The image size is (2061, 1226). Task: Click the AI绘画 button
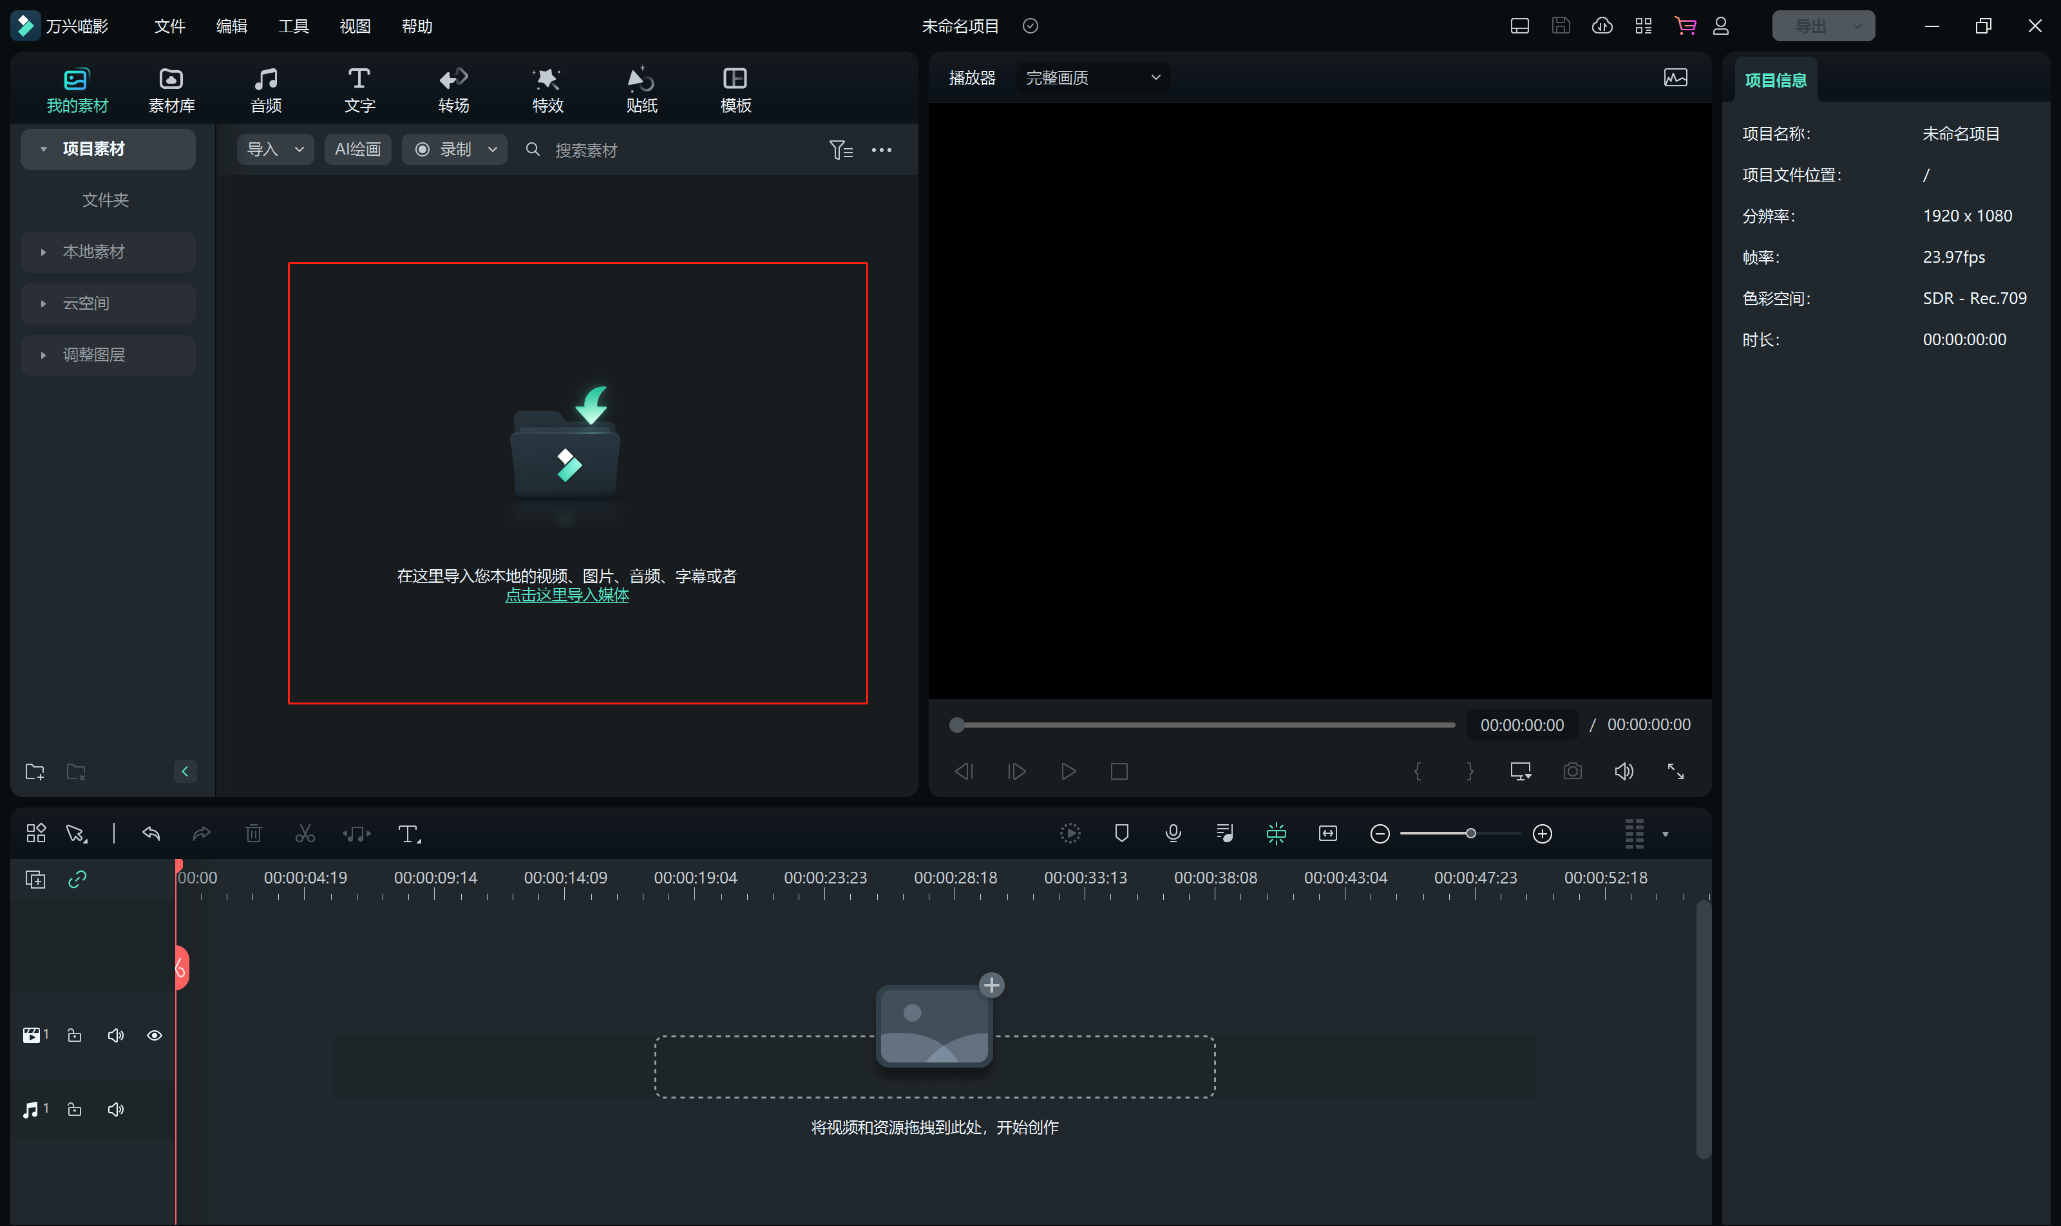tap(357, 149)
